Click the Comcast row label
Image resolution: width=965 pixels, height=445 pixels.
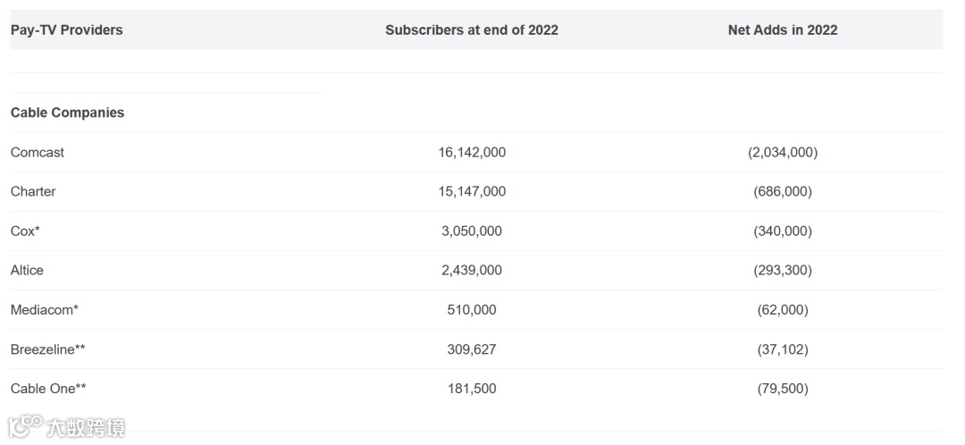[38, 152]
